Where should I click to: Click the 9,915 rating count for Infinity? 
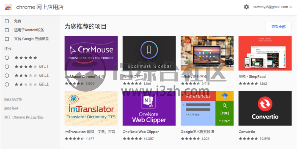pyautogui.click(x=205, y=84)
